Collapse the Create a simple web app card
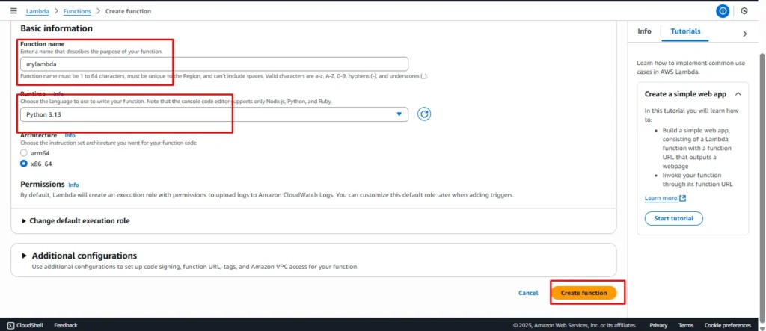 [738, 93]
